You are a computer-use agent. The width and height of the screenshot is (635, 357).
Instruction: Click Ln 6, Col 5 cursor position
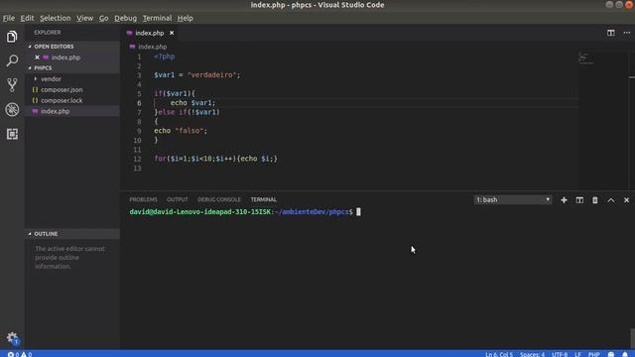tap(499, 354)
